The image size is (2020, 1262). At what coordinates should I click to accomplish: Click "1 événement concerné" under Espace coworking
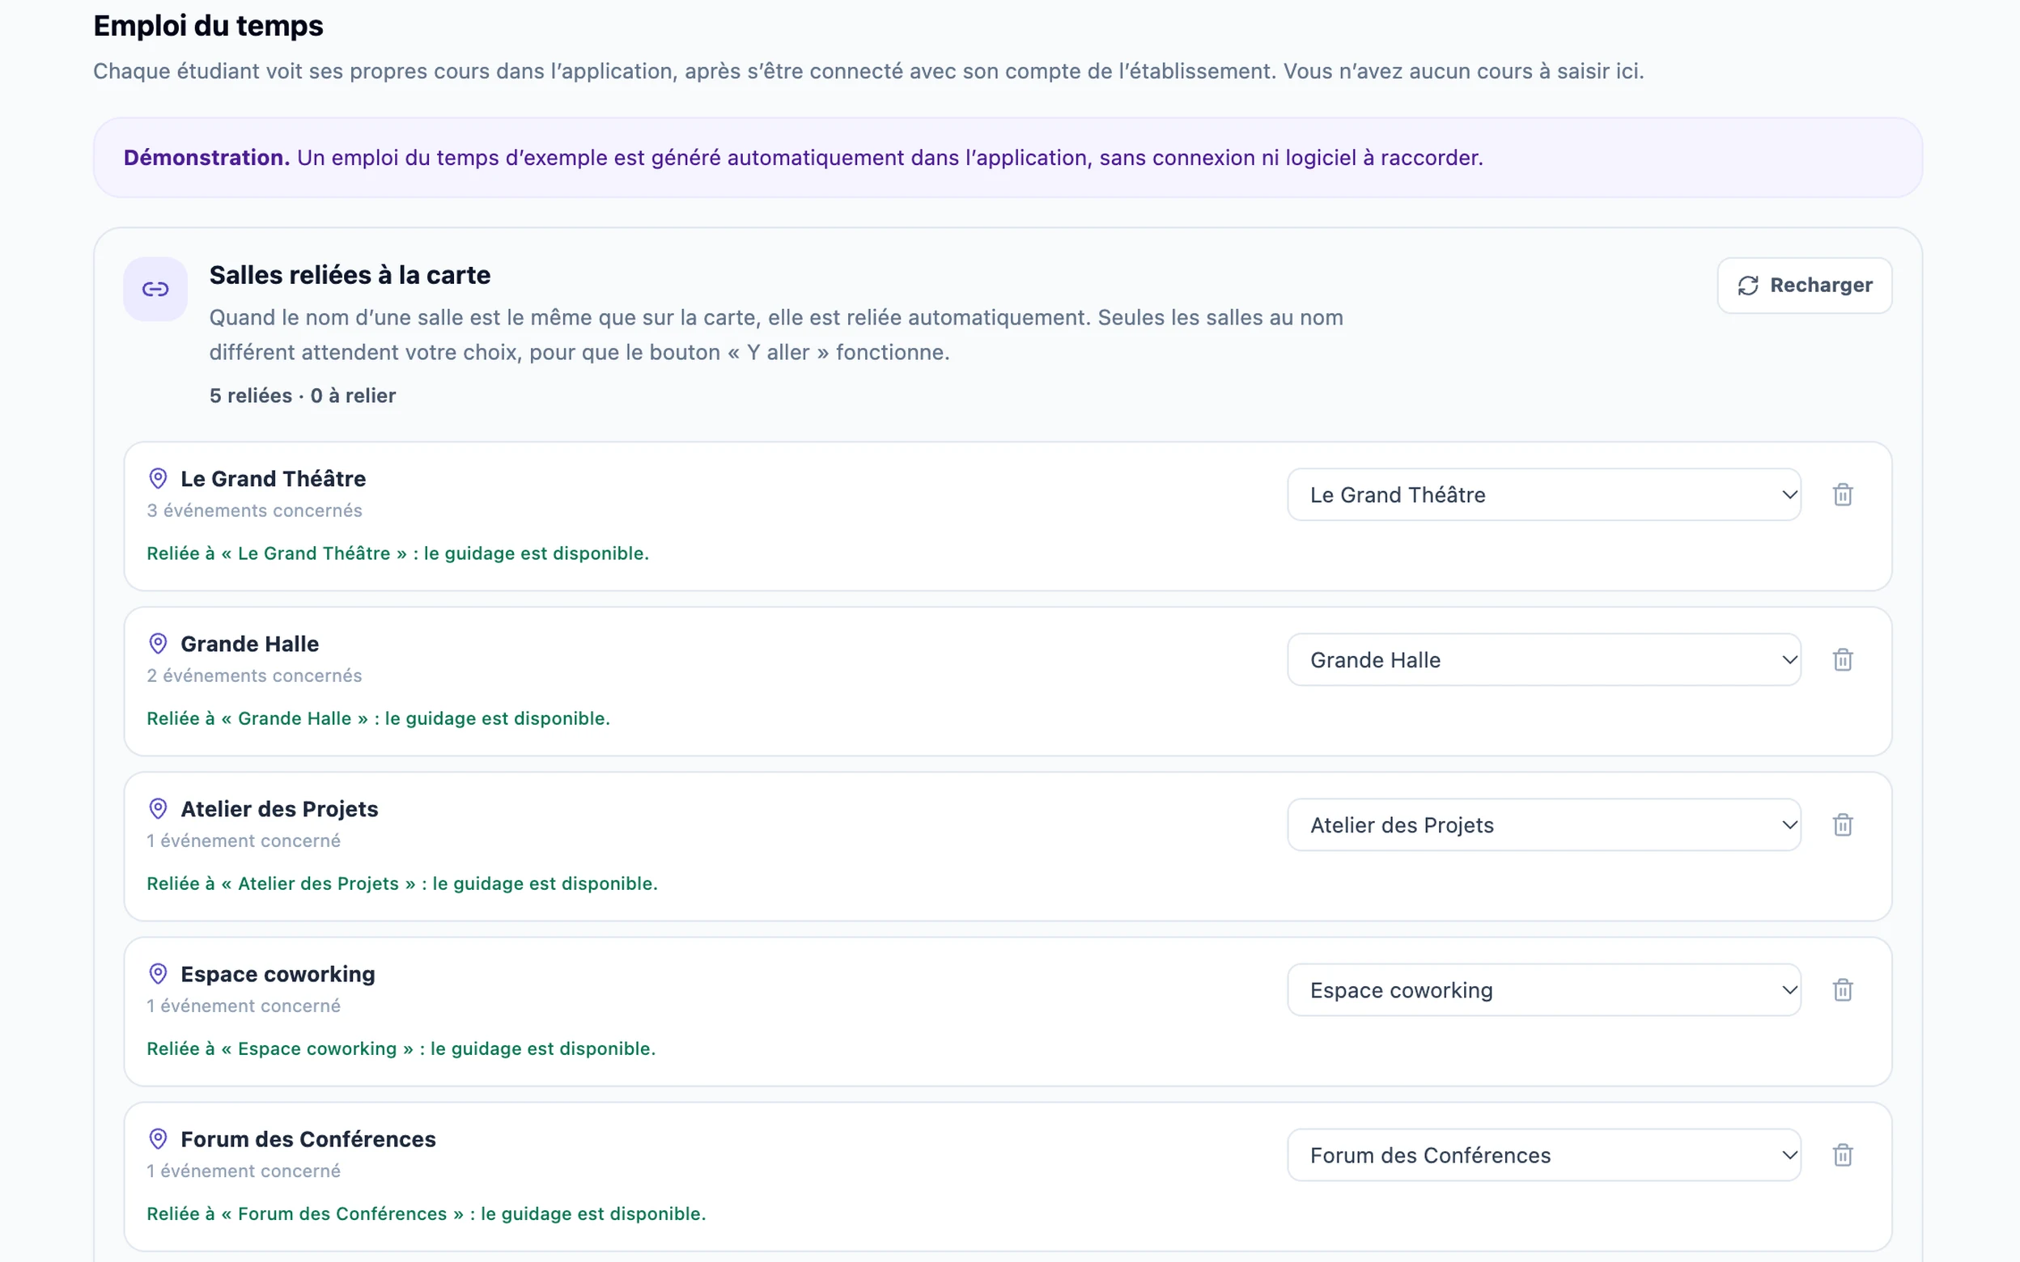pos(244,1006)
